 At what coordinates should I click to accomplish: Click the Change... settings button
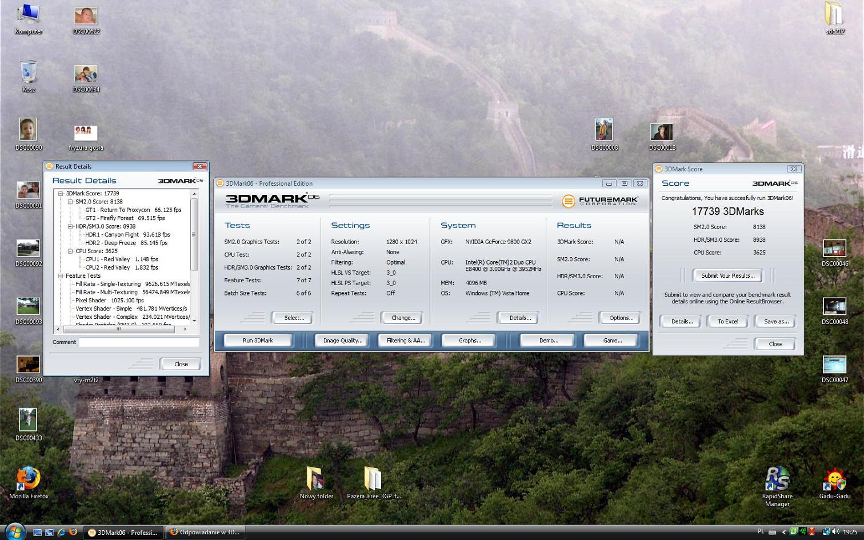tap(403, 318)
